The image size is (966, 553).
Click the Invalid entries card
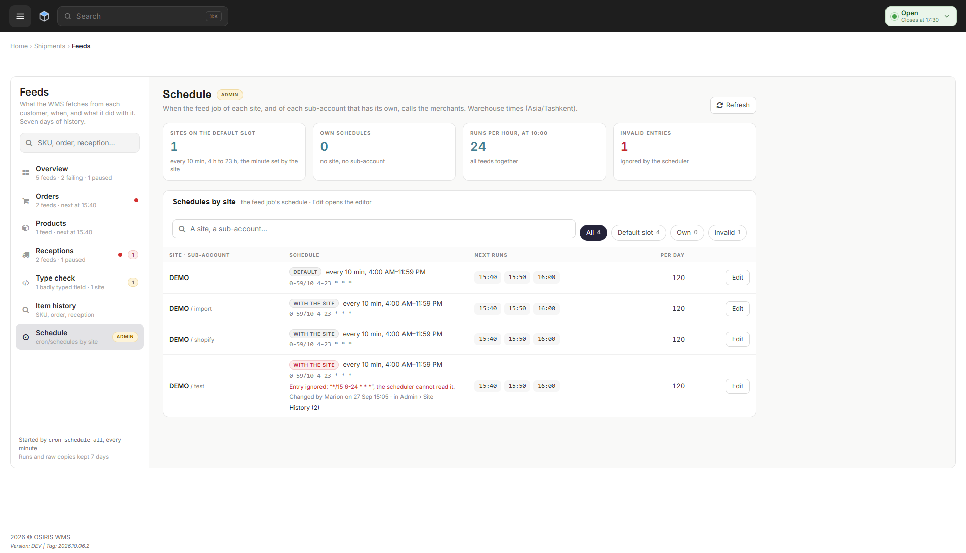click(x=684, y=152)
